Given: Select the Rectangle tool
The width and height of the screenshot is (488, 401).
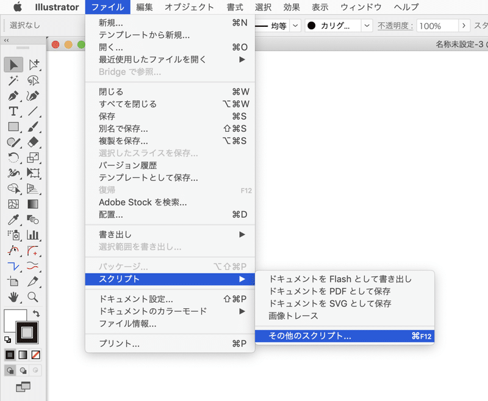Looking at the screenshot, I should click(13, 127).
